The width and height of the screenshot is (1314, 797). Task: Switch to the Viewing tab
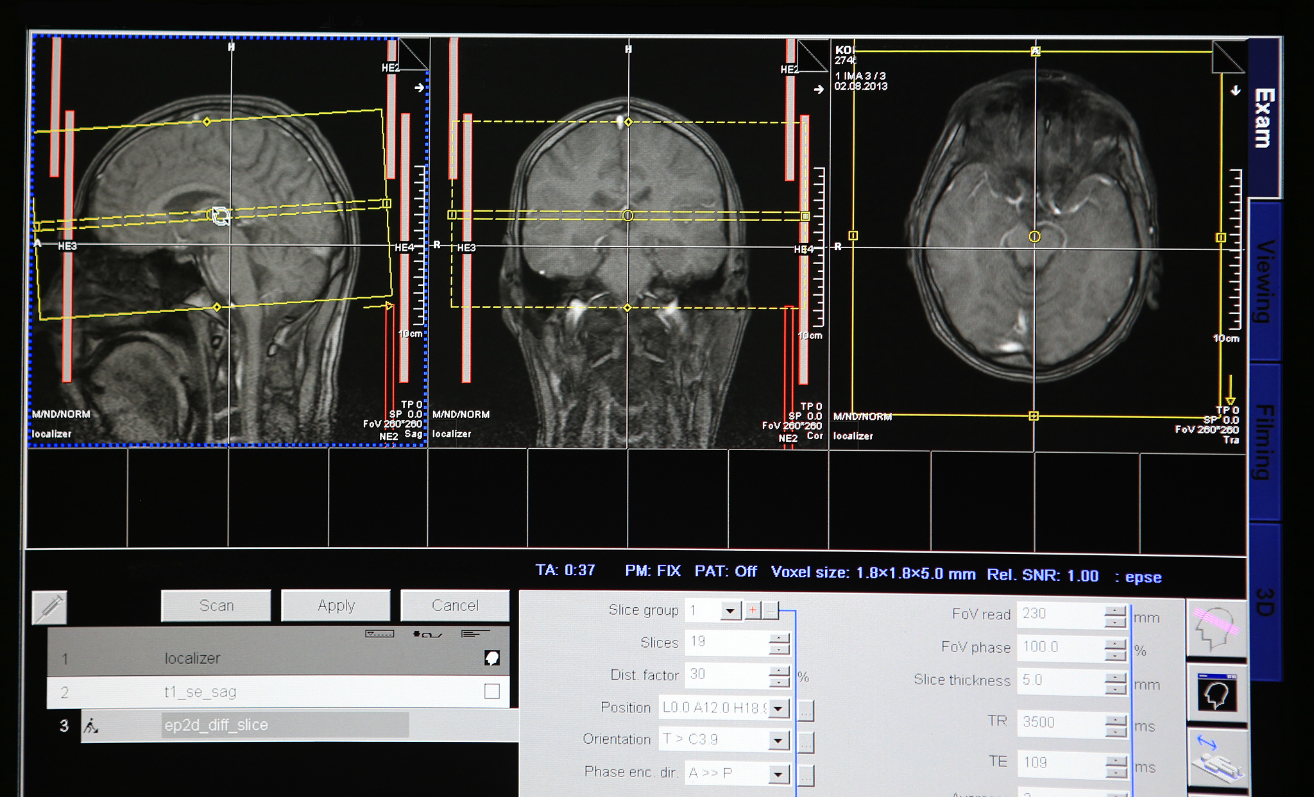(x=1264, y=281)
